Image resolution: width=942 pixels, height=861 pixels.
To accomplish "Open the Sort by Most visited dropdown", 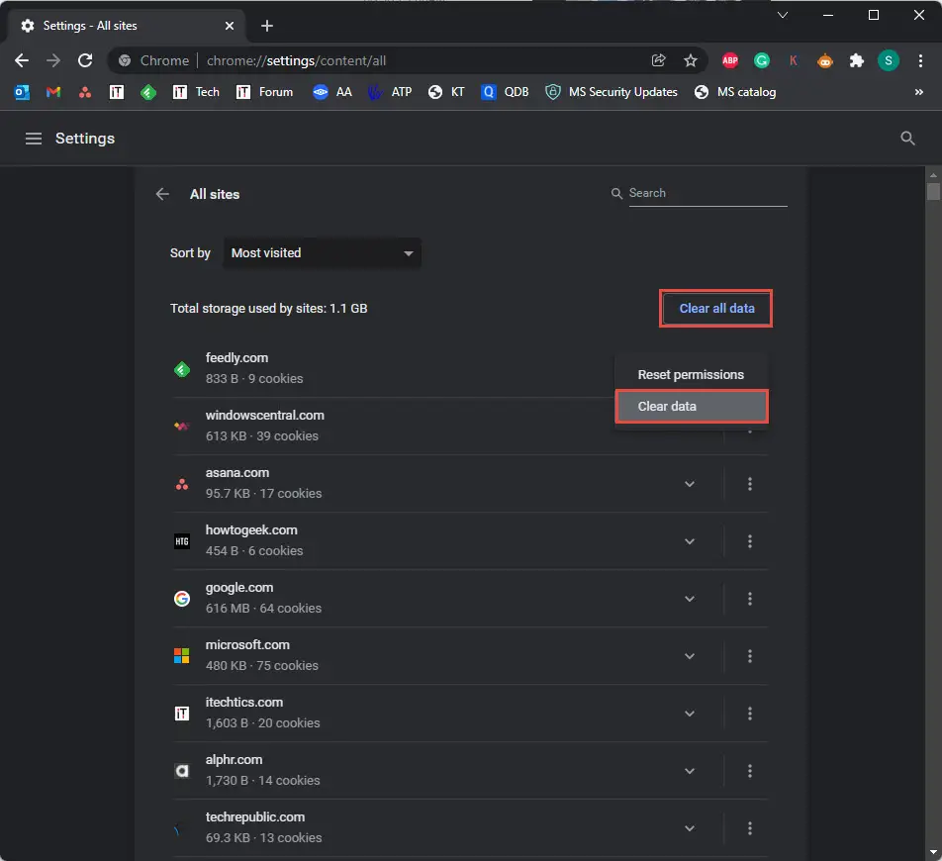I will (322, 253).
